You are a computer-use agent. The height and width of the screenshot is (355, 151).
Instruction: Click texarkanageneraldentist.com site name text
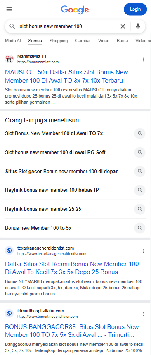point(46,248)
